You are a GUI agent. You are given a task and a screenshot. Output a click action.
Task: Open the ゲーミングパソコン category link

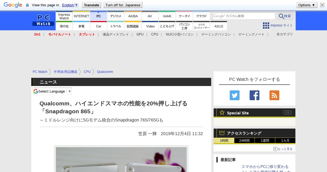pos(216,34)
